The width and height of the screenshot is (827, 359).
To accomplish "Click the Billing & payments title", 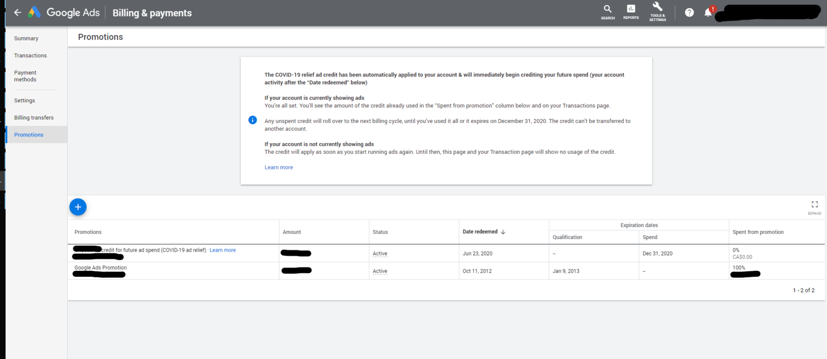I will 152,13.
